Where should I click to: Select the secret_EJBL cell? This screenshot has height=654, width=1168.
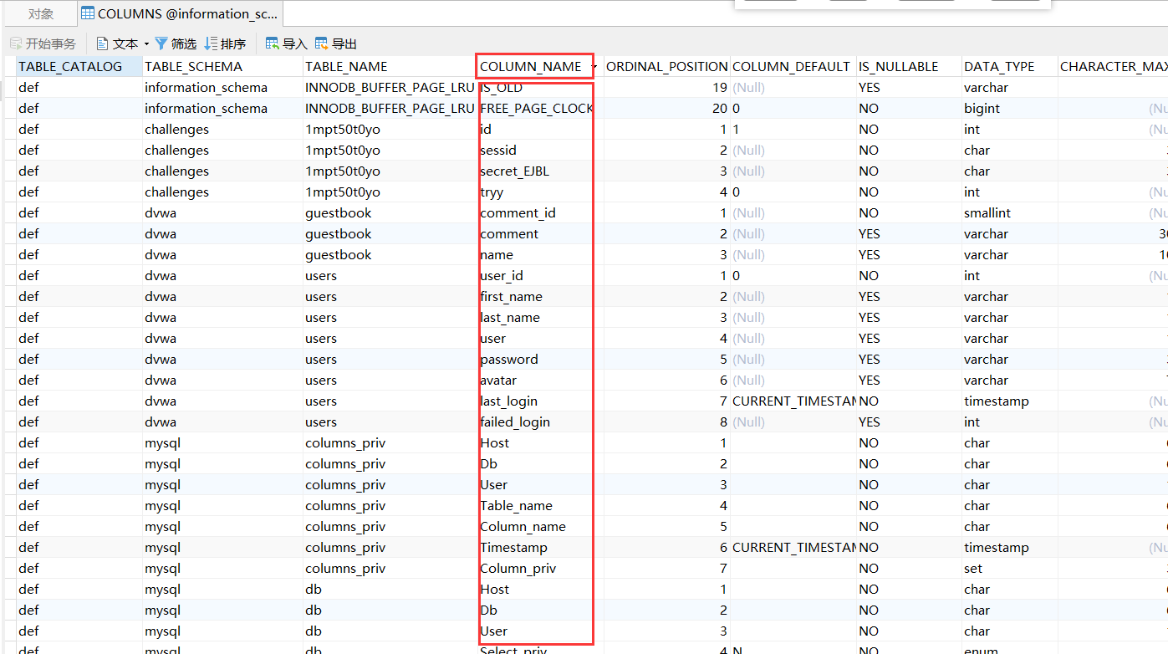point(540,171)
